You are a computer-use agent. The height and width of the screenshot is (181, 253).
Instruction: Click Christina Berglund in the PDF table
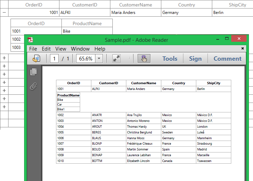(x=140, y=132)
